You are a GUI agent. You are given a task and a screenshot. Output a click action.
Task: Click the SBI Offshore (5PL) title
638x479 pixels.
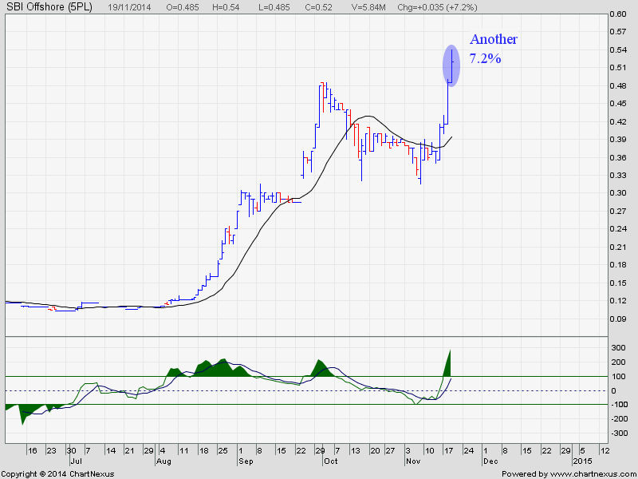coord(49,7)
